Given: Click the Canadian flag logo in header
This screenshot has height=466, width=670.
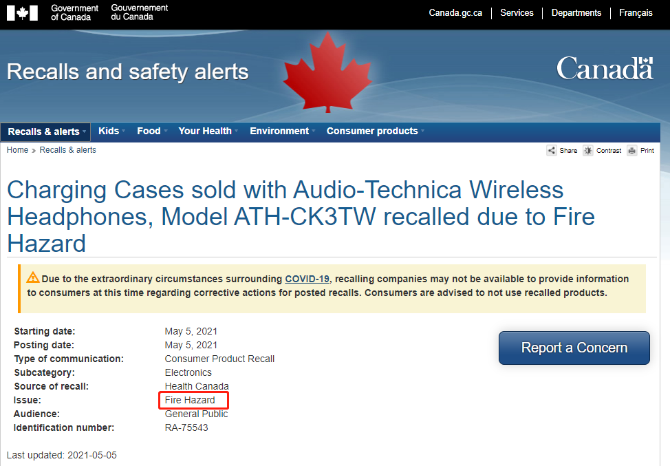Looking at the screenshot, I should 22,13.
